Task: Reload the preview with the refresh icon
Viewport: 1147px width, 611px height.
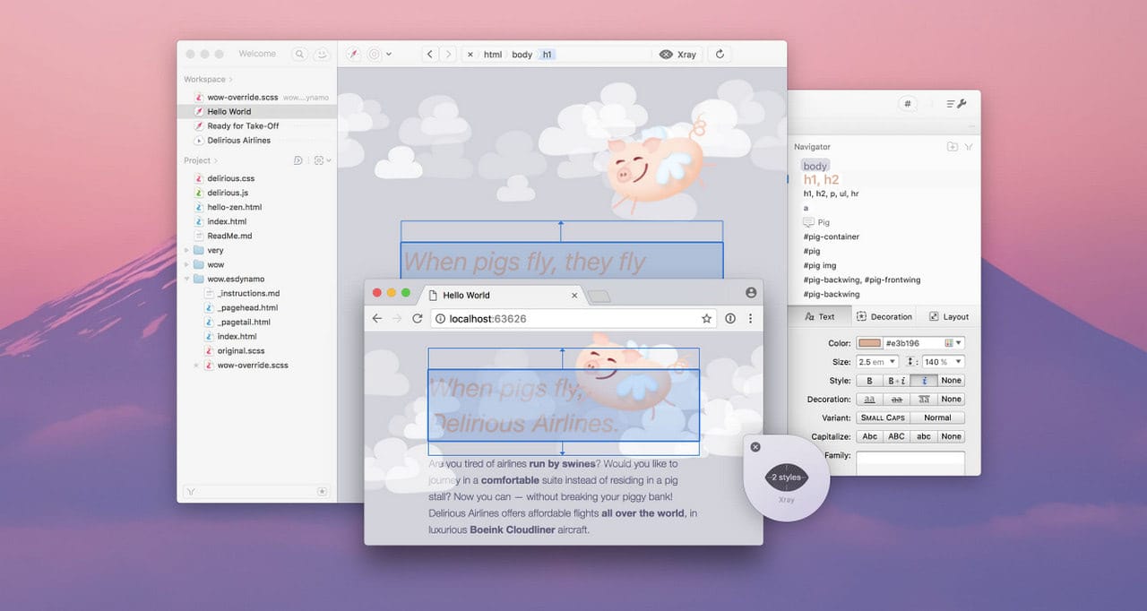Action: point(720,55)
